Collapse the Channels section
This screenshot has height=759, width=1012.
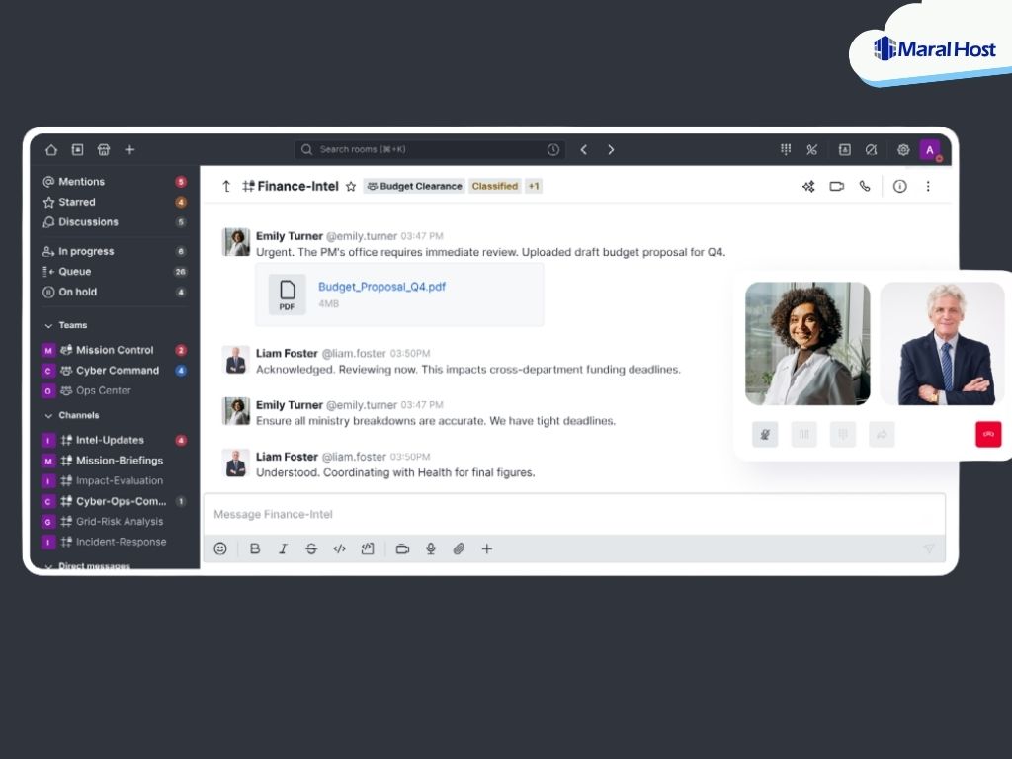pyautogui.click(x=71, y=416)
